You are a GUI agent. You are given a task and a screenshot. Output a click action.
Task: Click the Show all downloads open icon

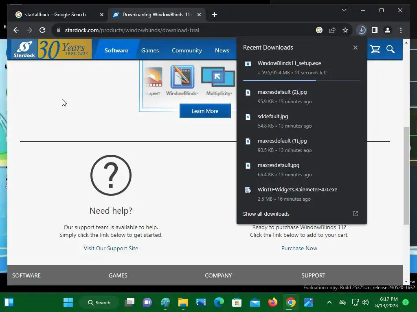pyautogui.click(x=355, y=214)
